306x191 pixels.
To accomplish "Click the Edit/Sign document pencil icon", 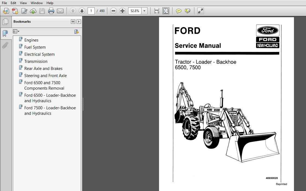I will pos(24,11).
